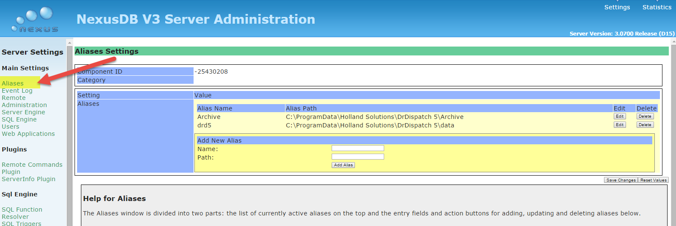Screen dimensions: 676x226
Task: Click Reset Values button
Action: click(x=653, y=180)
